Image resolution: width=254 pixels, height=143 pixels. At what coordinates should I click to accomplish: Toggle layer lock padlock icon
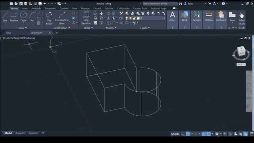coord(134,18)
